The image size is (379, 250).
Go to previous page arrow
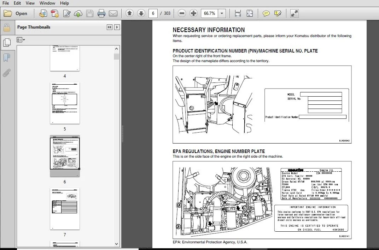[129, 13]
